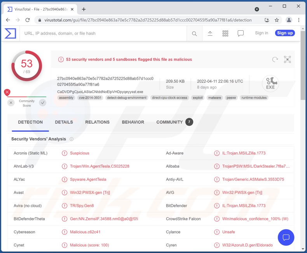Click the browser address bar URL
The width and height of the screenshot is (307, 253).
tap(148, 20)
